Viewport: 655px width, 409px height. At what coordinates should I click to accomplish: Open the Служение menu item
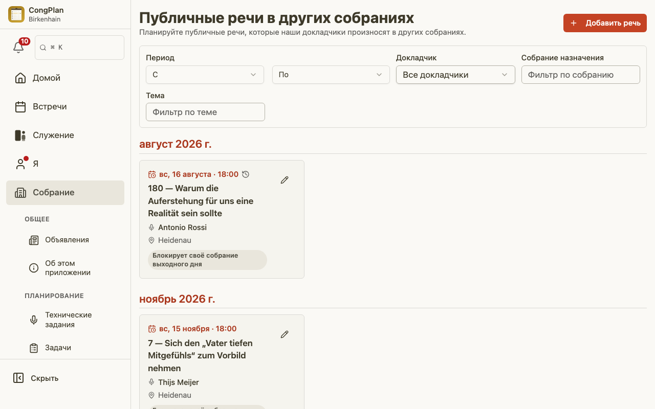[65, 135]
